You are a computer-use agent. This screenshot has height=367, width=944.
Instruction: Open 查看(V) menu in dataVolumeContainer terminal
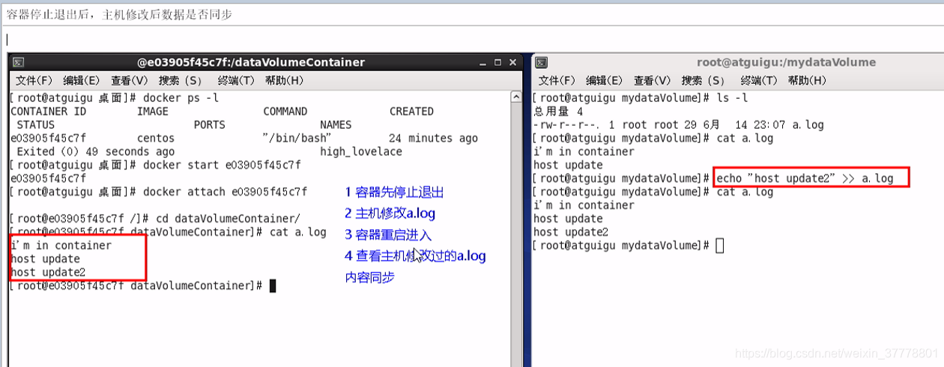click(x=130, y=80)
